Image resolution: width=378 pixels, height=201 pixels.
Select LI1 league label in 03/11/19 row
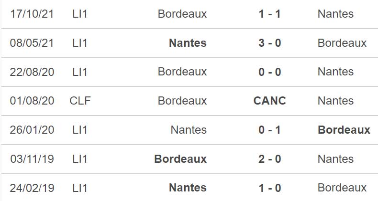tap(80, 159)
